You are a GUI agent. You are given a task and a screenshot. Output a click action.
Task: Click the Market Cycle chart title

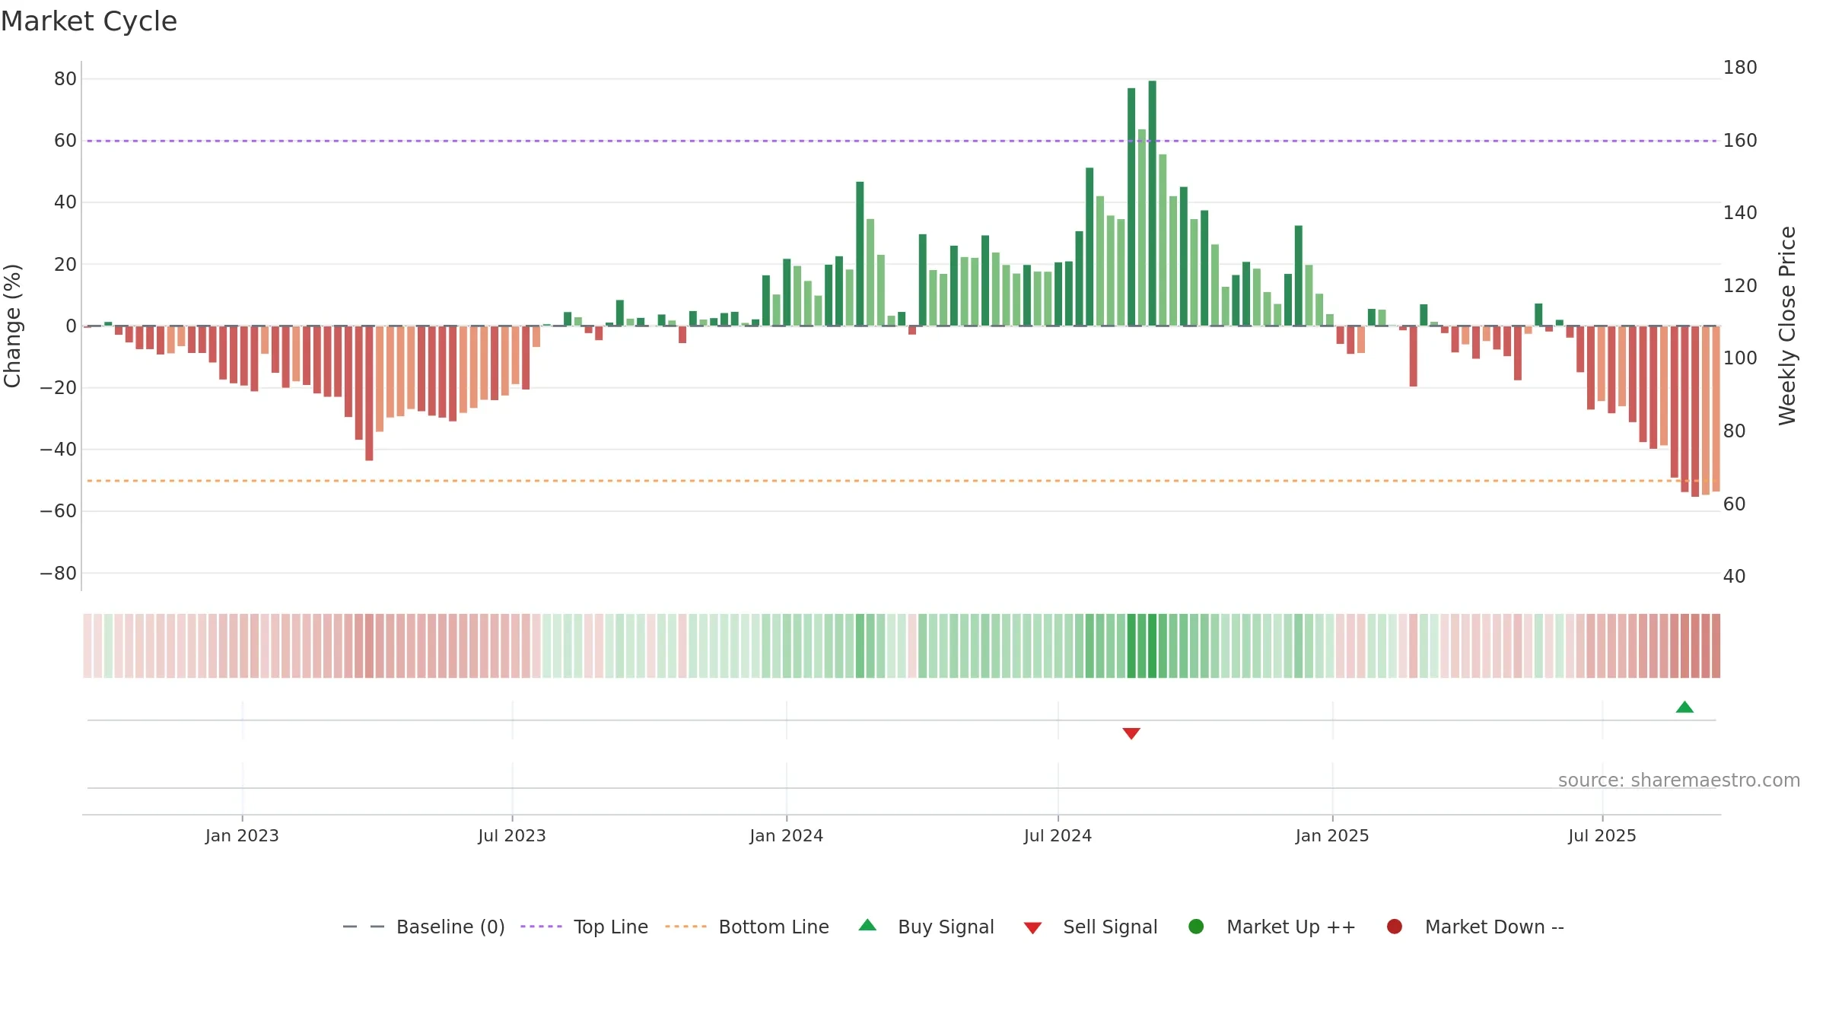89,21
